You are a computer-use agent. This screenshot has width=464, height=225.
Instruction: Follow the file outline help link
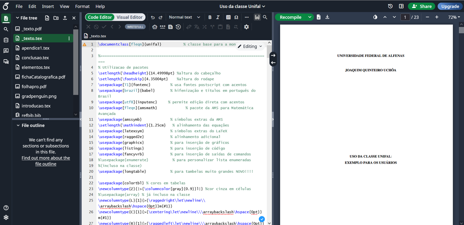click(x=46, y=161)
